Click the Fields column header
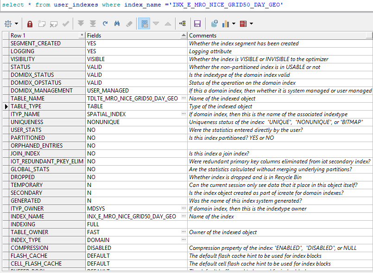Viewport: 373px width, 273px height. coord(136,36)
